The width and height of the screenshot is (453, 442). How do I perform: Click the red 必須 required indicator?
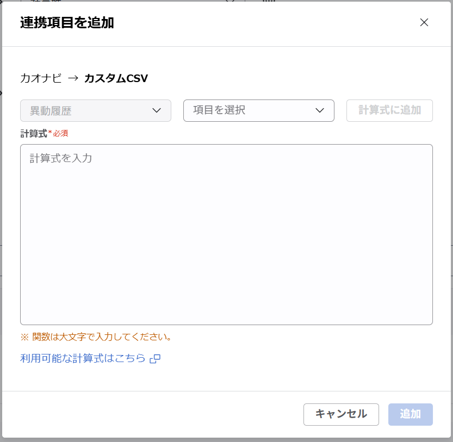59,133
